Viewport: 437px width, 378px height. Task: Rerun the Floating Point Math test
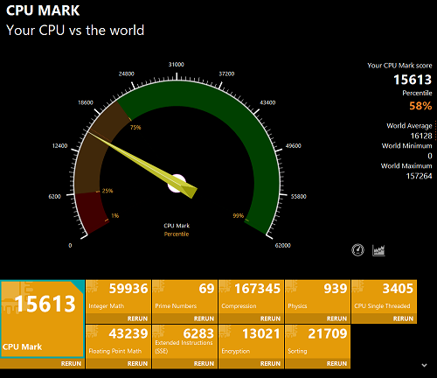coord(137,364)
